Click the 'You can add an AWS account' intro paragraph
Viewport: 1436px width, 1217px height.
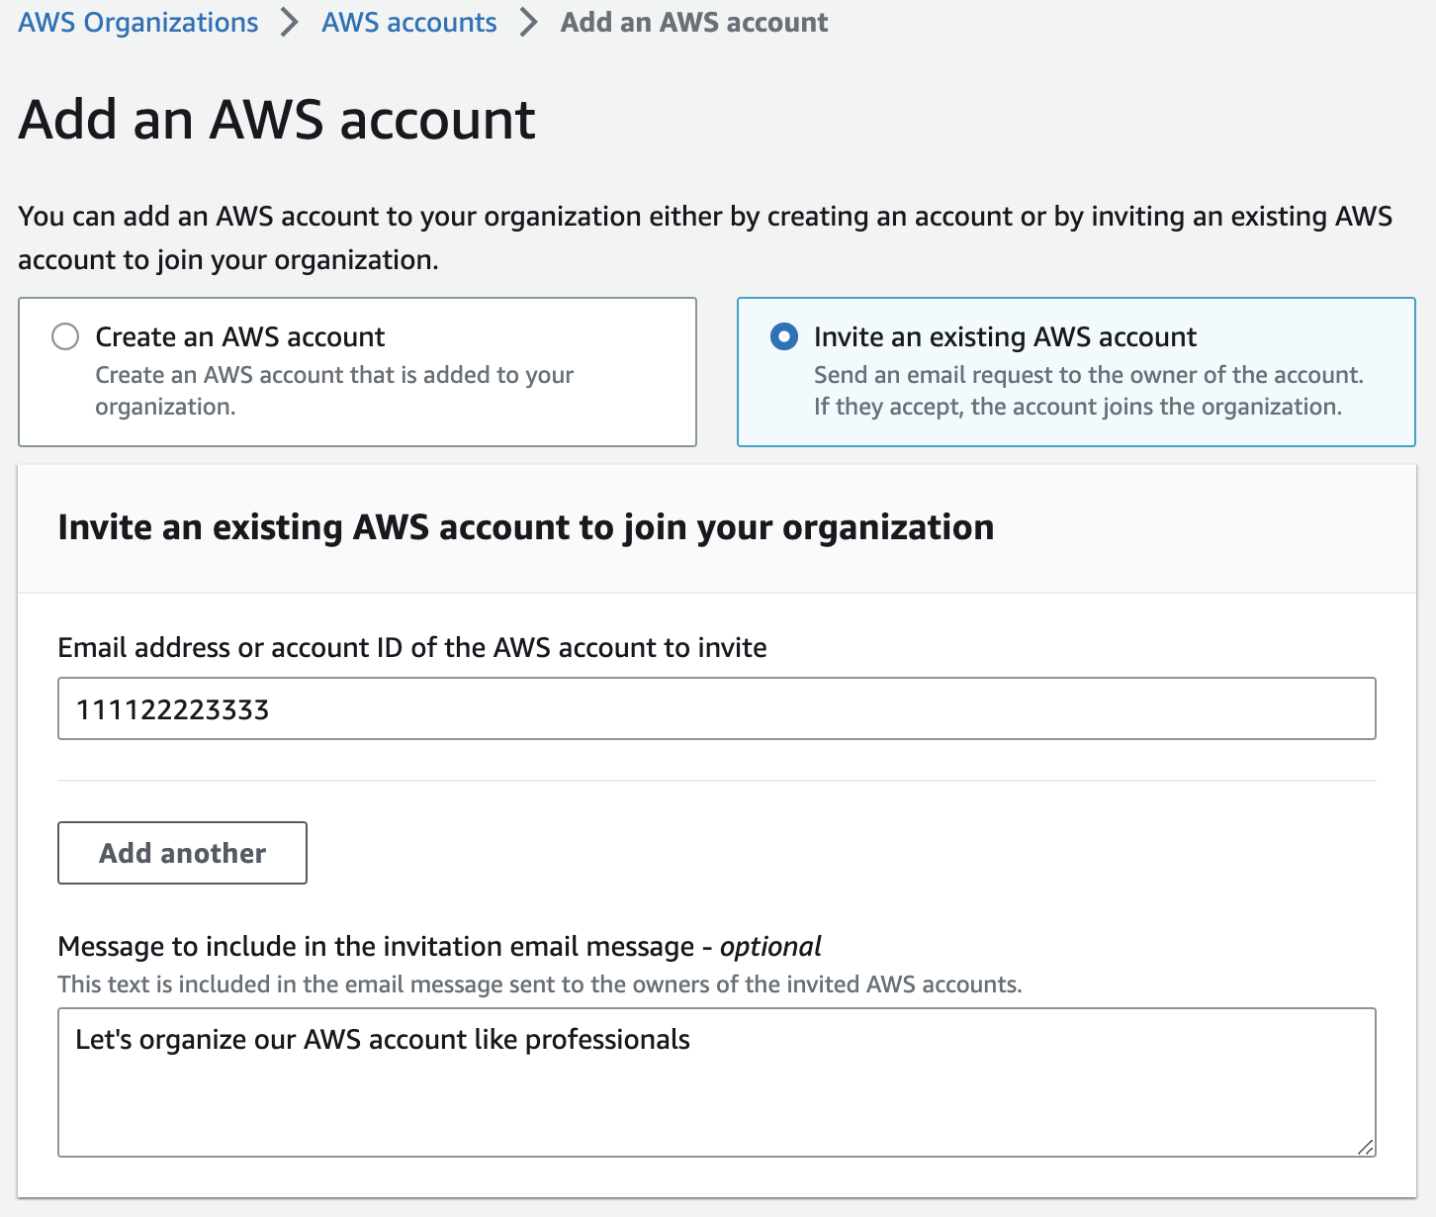coord(705,237)
